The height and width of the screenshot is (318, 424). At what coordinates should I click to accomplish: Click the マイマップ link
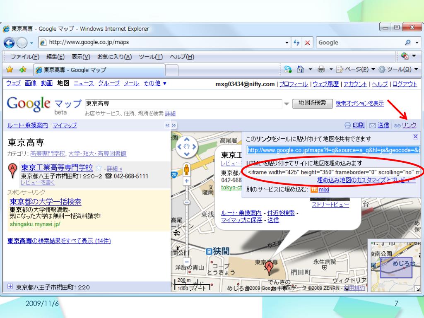coord(65,125)
